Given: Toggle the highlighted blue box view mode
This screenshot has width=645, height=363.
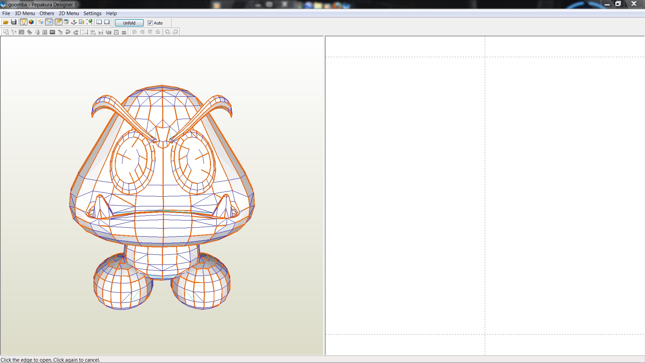Looking at the screenshot, I should click(x=49, y=22).
